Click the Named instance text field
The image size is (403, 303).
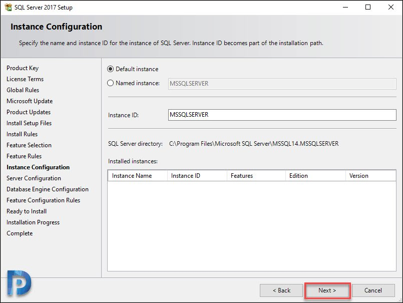point(282,84)
